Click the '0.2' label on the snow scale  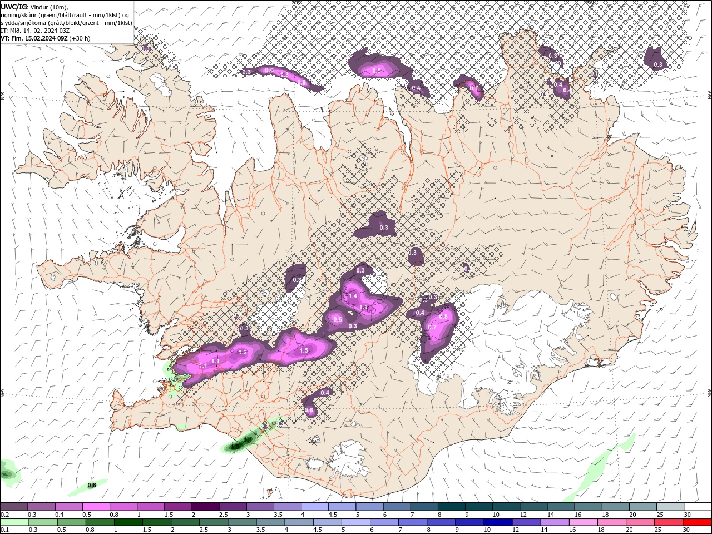coord(4,515)
